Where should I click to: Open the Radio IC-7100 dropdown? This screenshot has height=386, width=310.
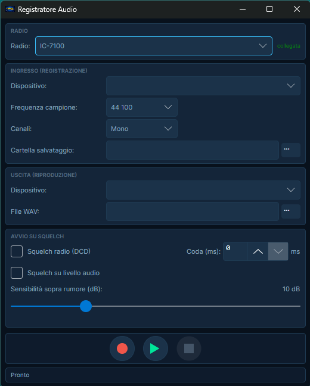[x=154, y=46]
